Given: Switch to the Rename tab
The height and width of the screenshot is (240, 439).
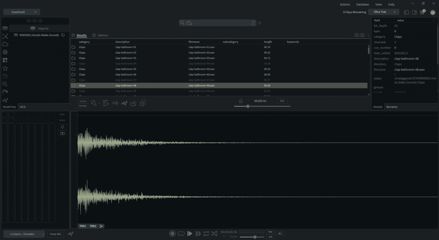Looking at the screenshot, I should [392, 107].
